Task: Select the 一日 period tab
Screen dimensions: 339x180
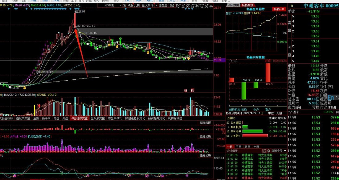Action: point(230,147)
